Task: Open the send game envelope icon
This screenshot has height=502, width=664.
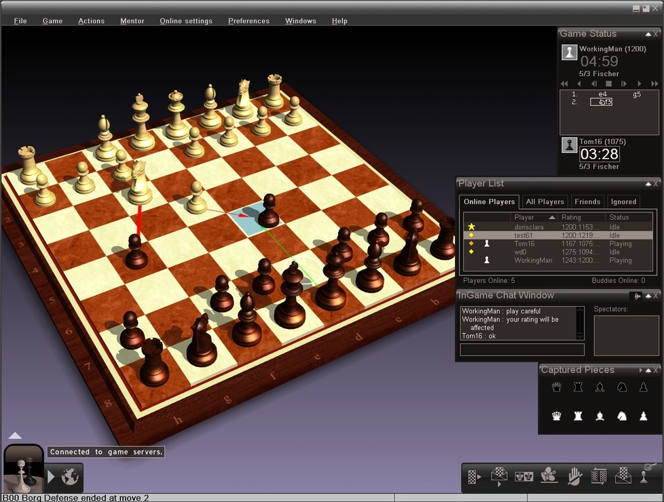Action: (x=622, y=477)
